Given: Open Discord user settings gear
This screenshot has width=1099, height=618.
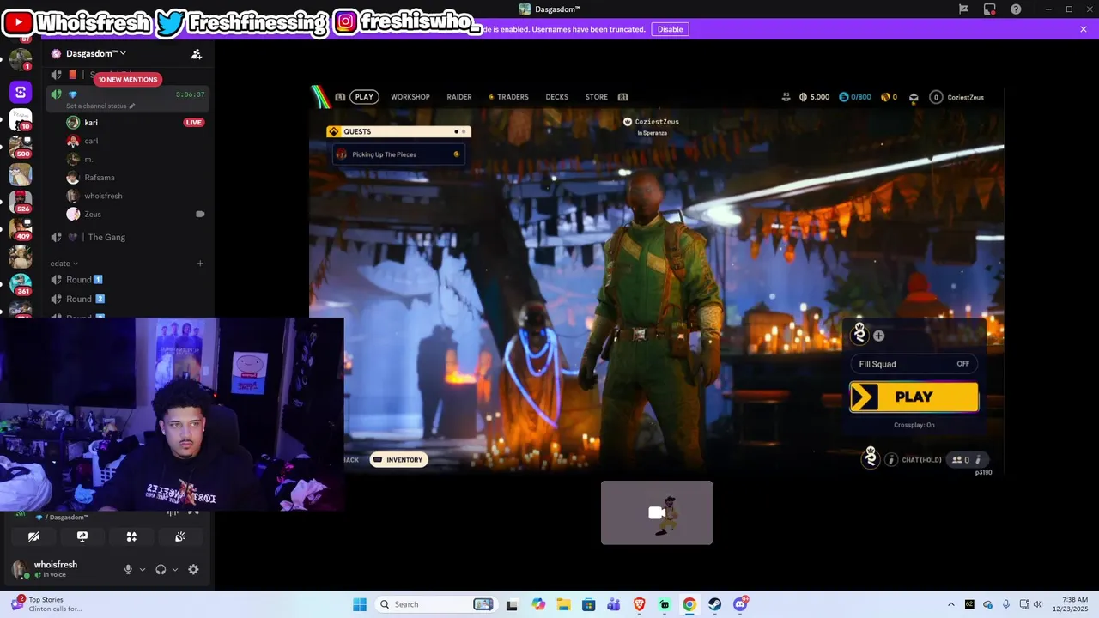Looking at the screenshot, I should coord(193,569).
